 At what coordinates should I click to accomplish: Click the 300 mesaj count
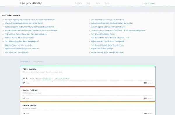coord(148,83)
